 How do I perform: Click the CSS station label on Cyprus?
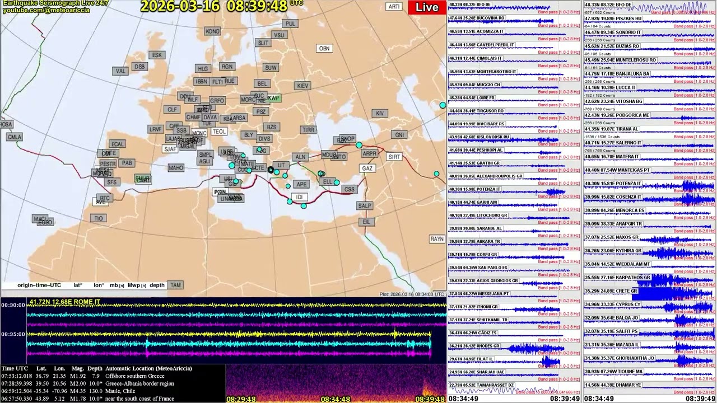coord(350,189)
